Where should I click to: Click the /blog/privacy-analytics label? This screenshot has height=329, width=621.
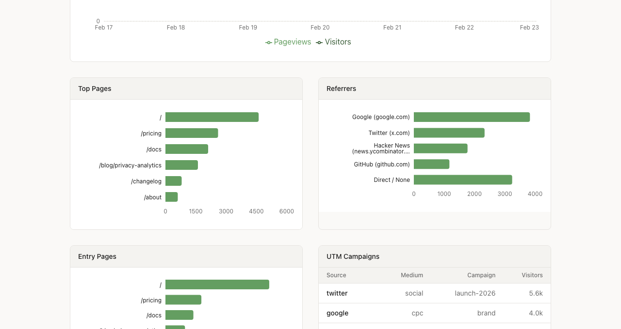130,165
